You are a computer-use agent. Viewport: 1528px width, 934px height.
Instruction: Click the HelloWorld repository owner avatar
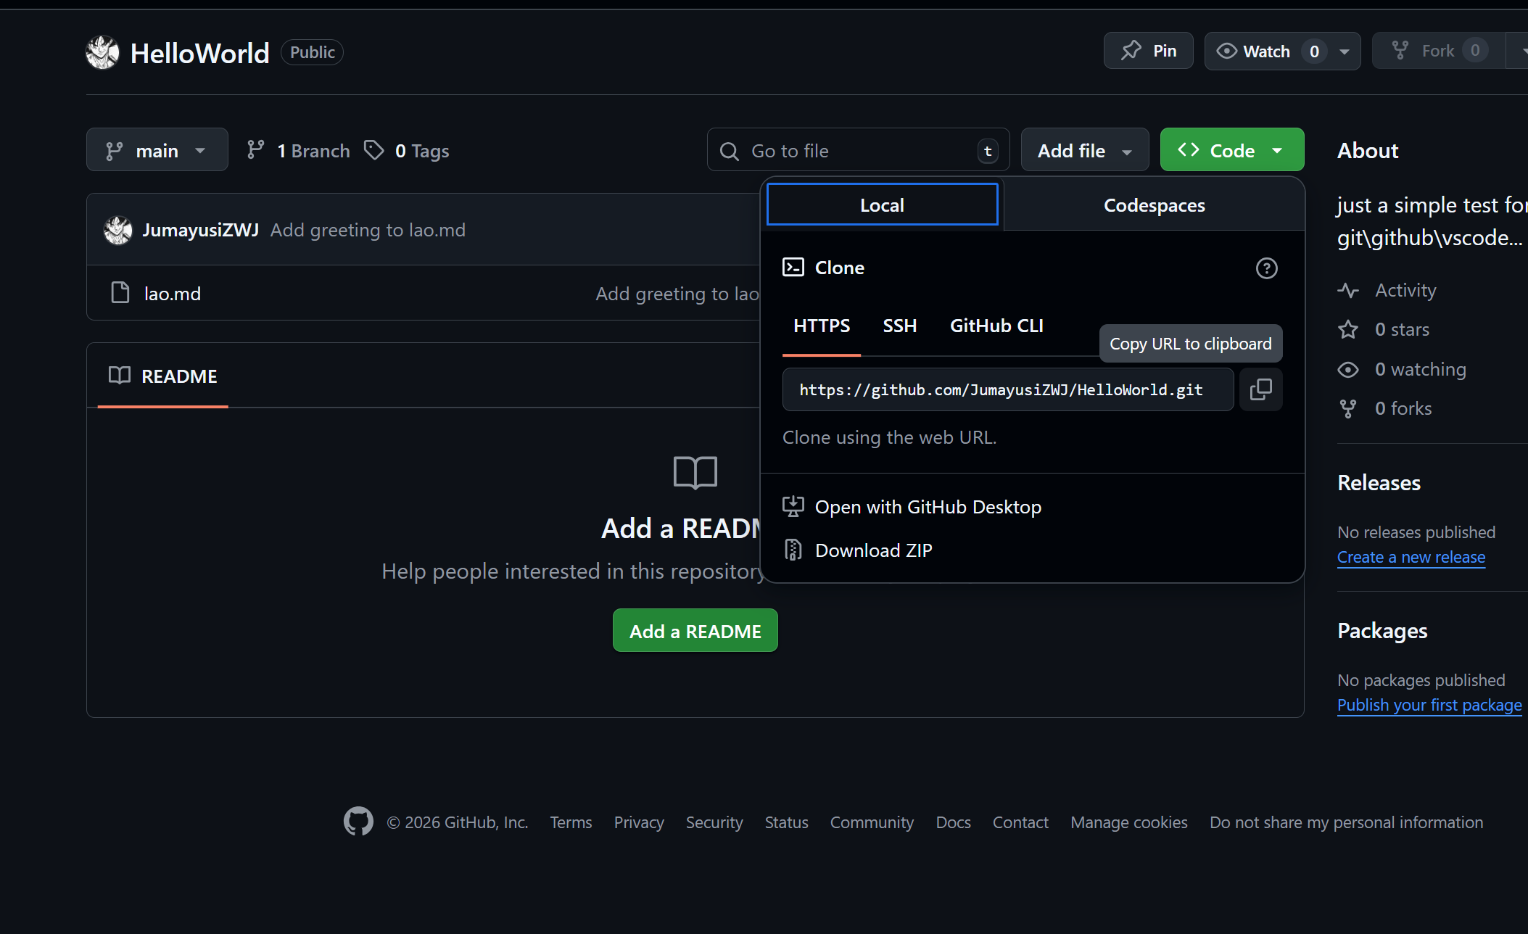(102, 52)
